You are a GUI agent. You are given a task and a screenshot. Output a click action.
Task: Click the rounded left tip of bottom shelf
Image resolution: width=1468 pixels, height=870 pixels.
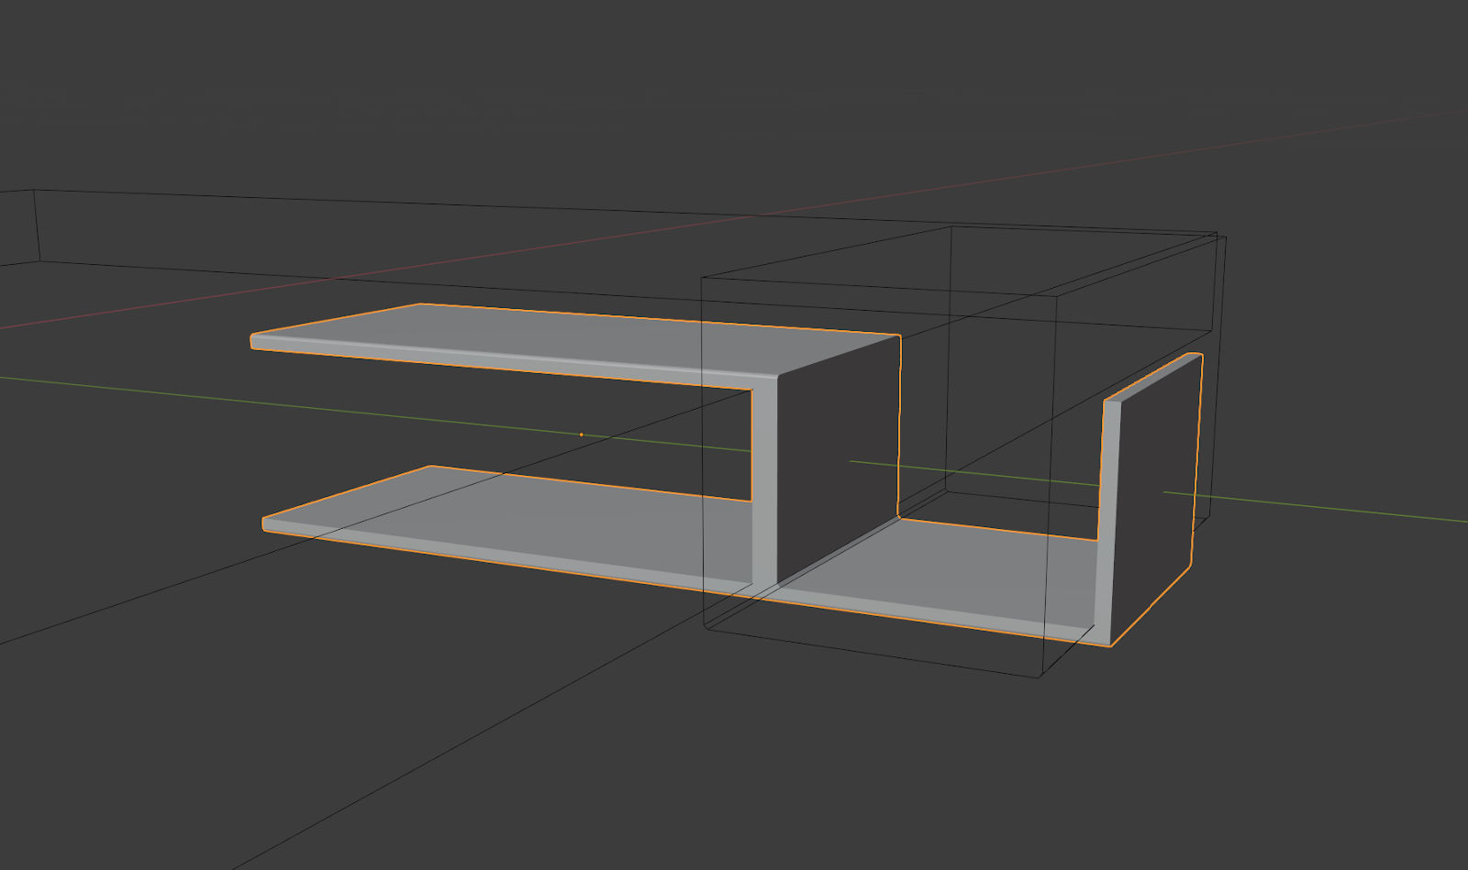pyautogui.click(x=266, y=524)
